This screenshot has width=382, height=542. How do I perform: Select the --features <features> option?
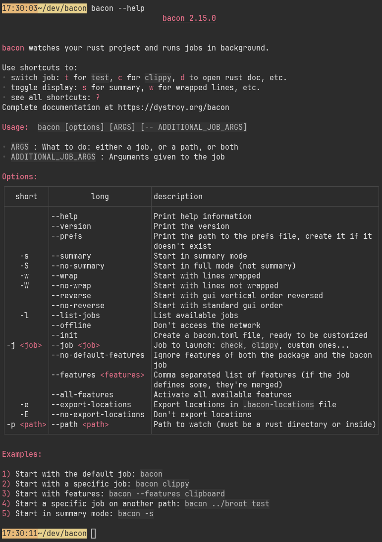[98, 375]
